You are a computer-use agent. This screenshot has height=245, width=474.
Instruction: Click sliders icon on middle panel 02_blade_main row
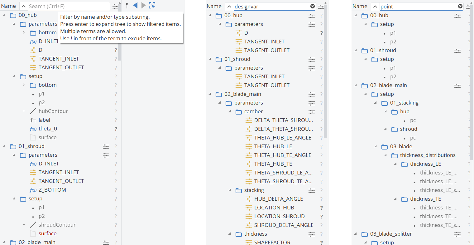click(312, 94)
